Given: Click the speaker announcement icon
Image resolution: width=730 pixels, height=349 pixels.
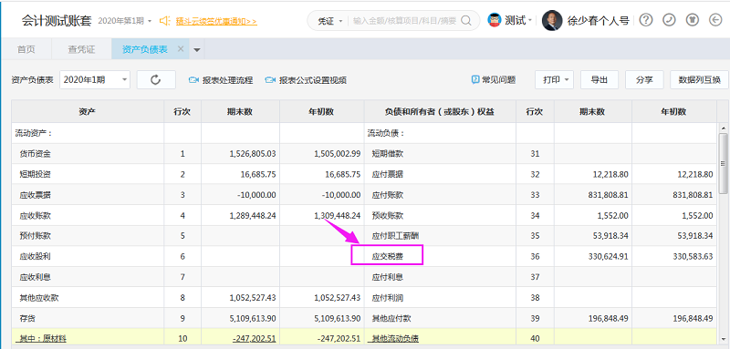Looking at the screenshot, I should (165, 21).
